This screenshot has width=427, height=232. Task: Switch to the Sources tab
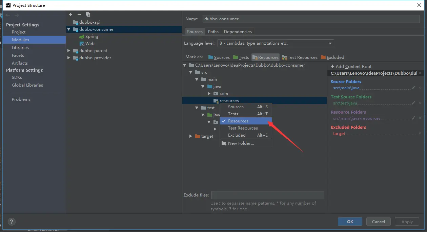coord(195,32)
